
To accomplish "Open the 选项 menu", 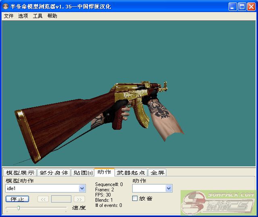I will pos(23,16).
